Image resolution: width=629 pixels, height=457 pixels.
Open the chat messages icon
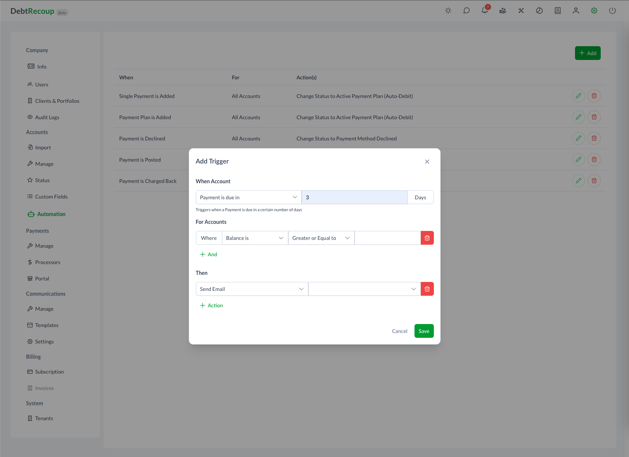pyautogui.click(x=466, y=11)
